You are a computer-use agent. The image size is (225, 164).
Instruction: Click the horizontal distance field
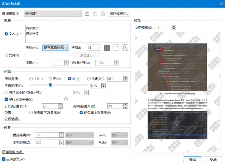pyautogui.click(x=47, y=143)
